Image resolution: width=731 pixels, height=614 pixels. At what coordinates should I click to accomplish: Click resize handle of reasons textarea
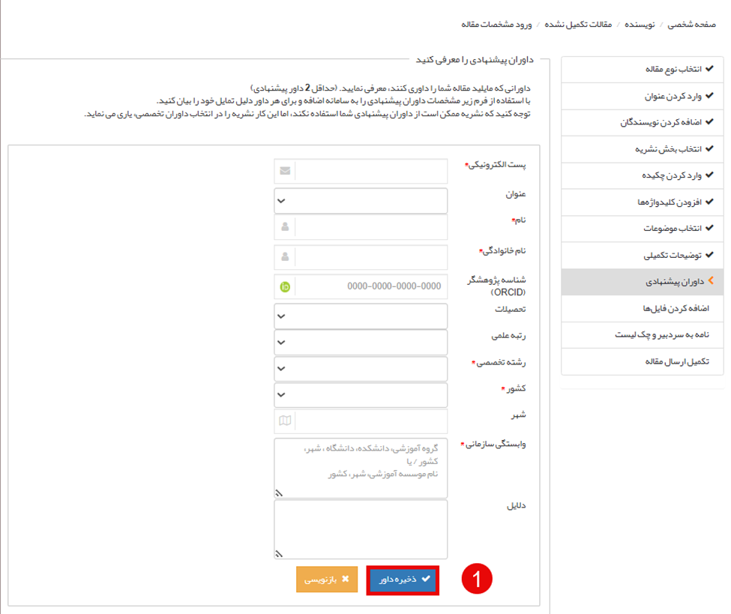pos(279,553)
